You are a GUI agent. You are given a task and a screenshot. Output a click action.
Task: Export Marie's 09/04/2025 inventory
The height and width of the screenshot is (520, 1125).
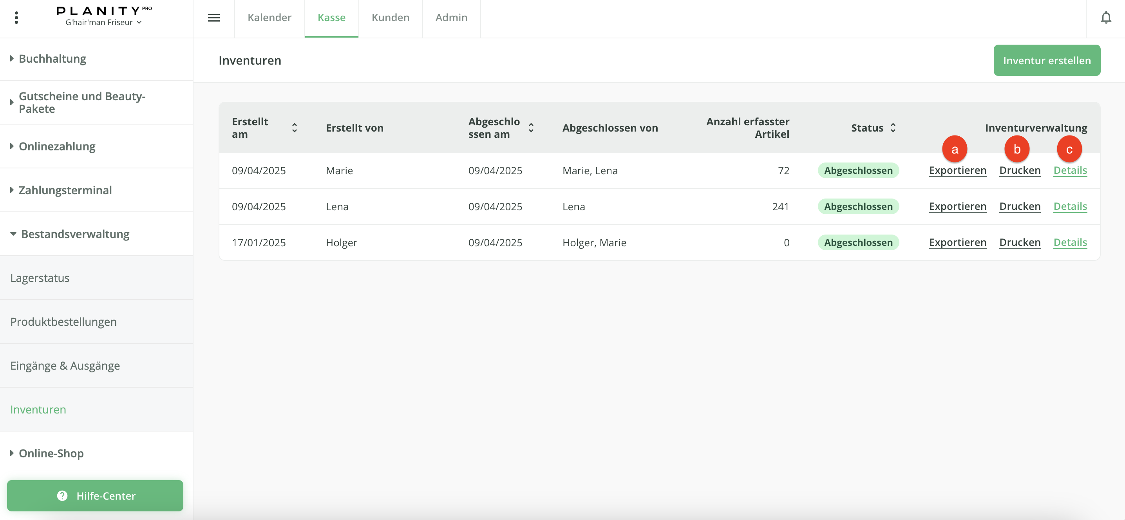point(957,171)
